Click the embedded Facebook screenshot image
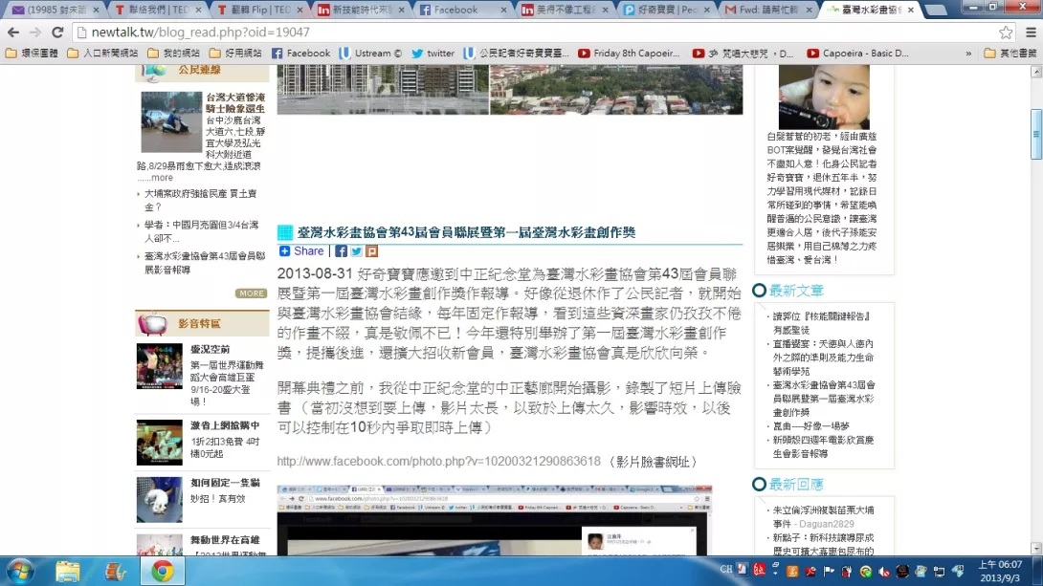The width and height of the screenshot is (1043, 586). [x=494, y=520]
